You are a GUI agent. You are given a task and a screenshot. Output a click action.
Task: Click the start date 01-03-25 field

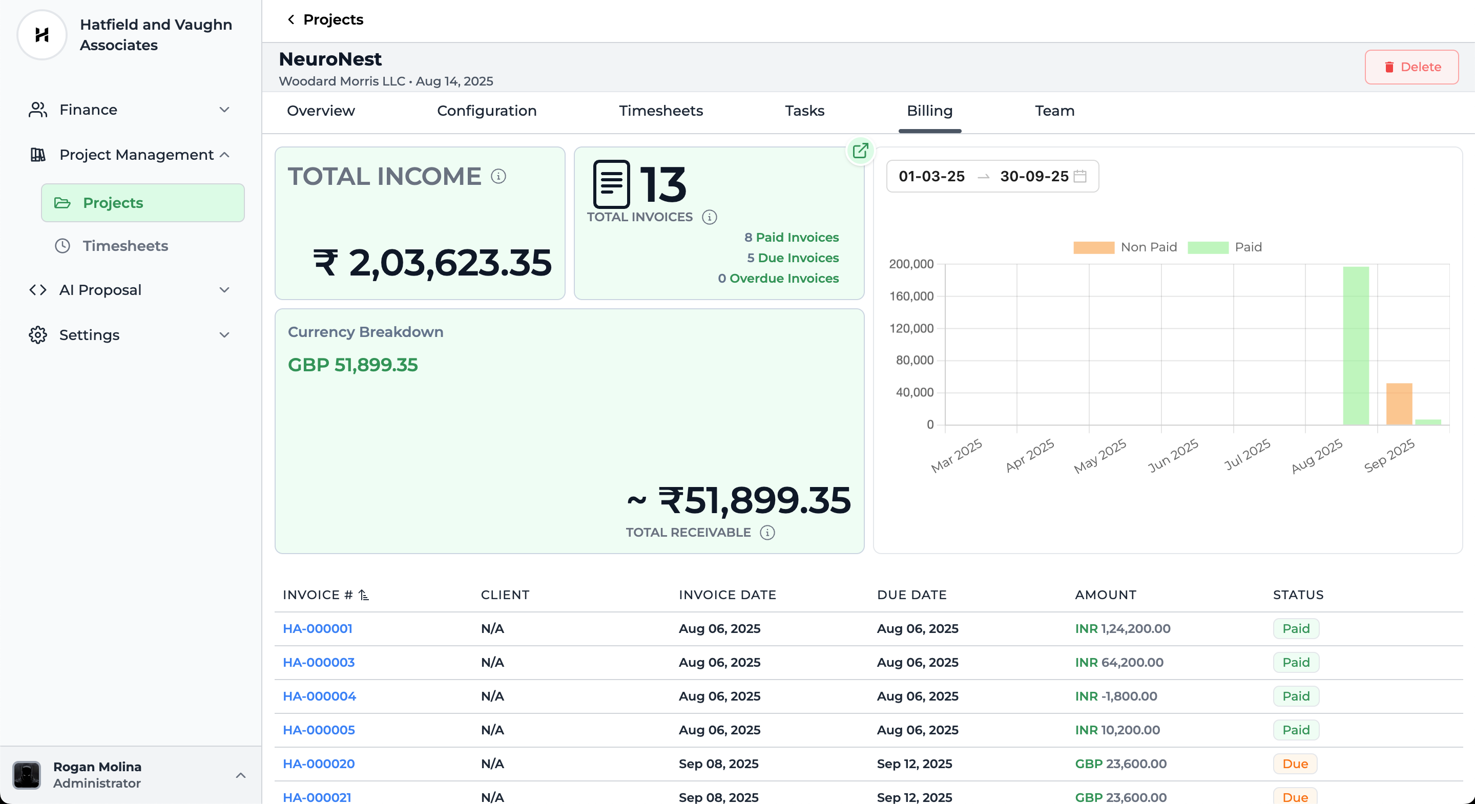[x=931, y=176]
